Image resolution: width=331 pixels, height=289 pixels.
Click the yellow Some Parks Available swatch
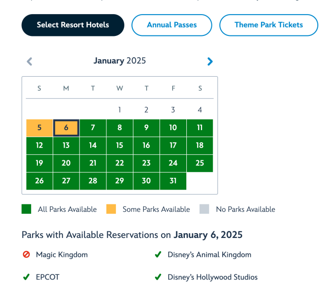click(111, 209)
